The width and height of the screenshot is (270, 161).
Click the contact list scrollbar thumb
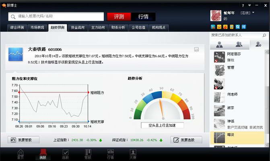[267, 110]
